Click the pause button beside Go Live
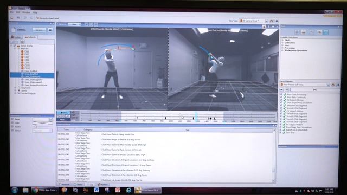Screen dimensions: 347x195 coord(50,30)
